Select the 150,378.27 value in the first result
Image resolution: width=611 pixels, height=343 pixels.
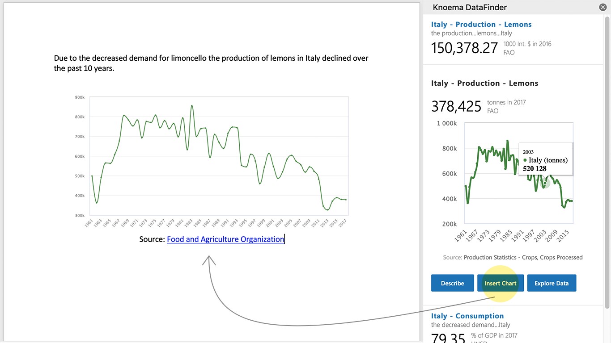[464, 48]
